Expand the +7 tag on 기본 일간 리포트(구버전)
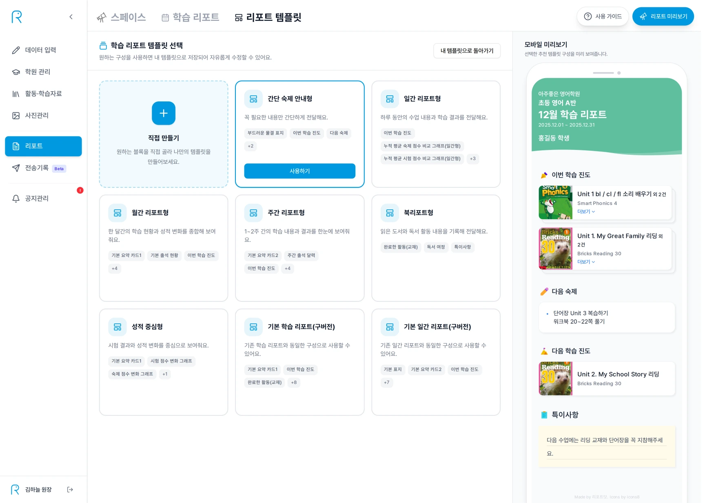Image resolution: width=705 pixels, height=503 pixels. pos(387,382)
